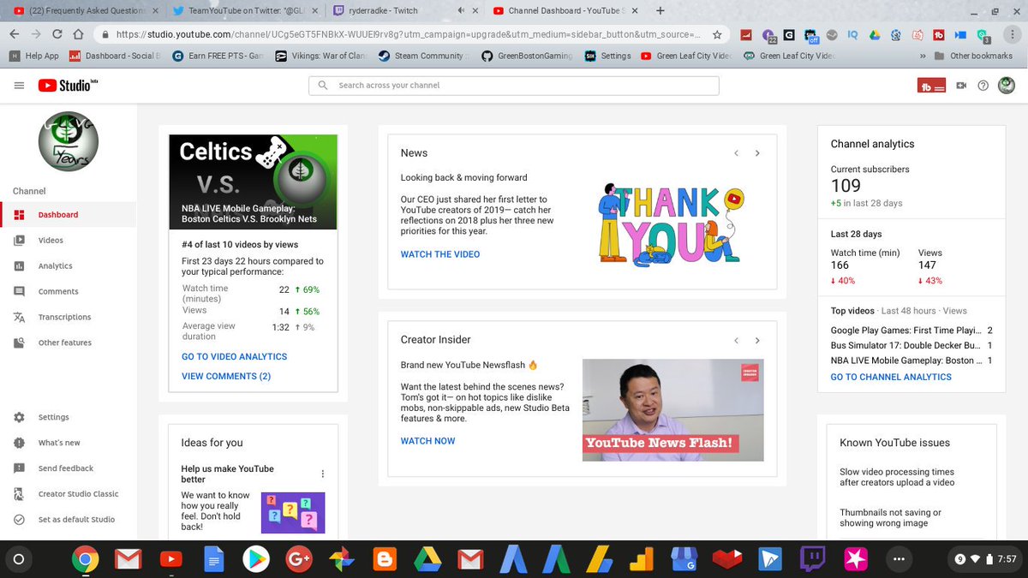Click WATCH THE VIDEO in News card
The width and height of the screenshot is (1028, 578).
coord(440,254)
